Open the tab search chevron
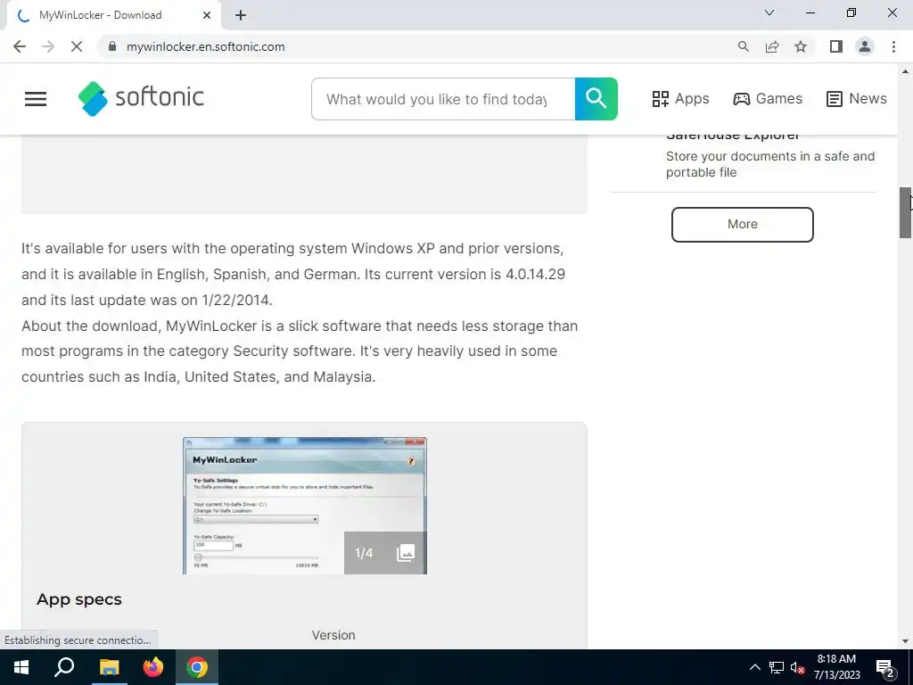The height and width of the screenshot is (685, 913). click(769, 12)
